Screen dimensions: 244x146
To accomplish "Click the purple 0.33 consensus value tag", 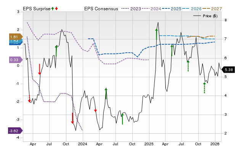I will pyautogui.click(x=16, y=60).
